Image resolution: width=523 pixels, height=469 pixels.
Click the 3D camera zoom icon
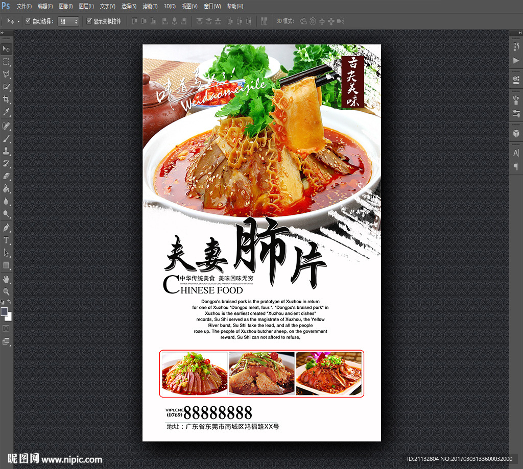(x=340, y=21)
